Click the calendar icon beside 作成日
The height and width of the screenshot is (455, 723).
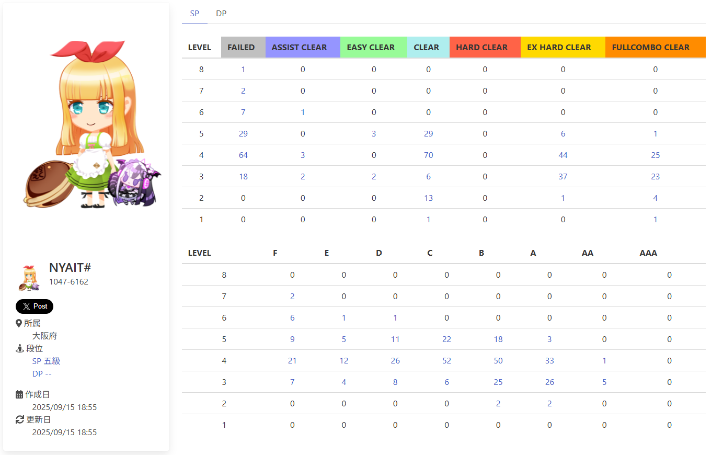click(x=19, y=394)
